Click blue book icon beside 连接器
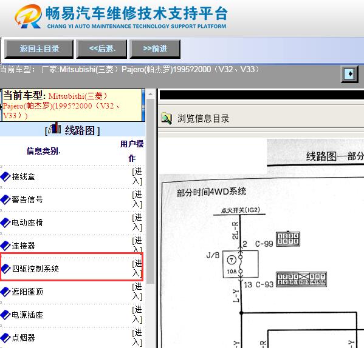Screen dimensions: 364x348 tap(5, 246)
